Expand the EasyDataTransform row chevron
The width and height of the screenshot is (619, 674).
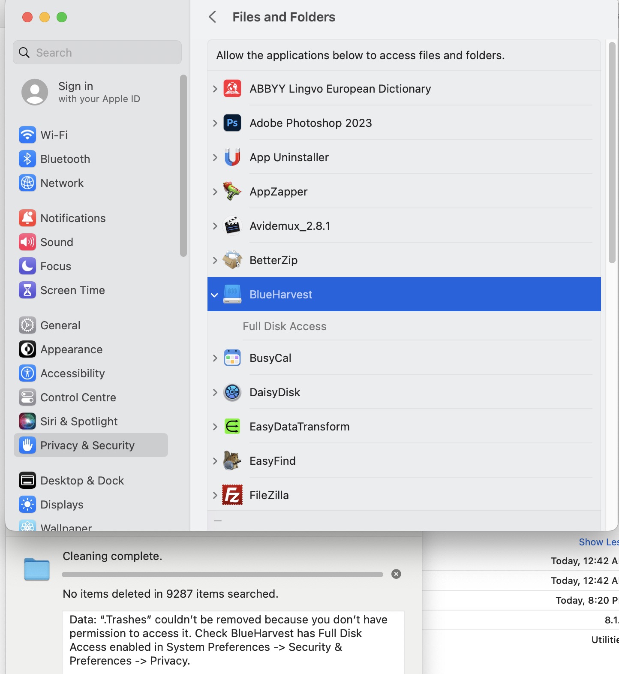click(x=215, y=427)
